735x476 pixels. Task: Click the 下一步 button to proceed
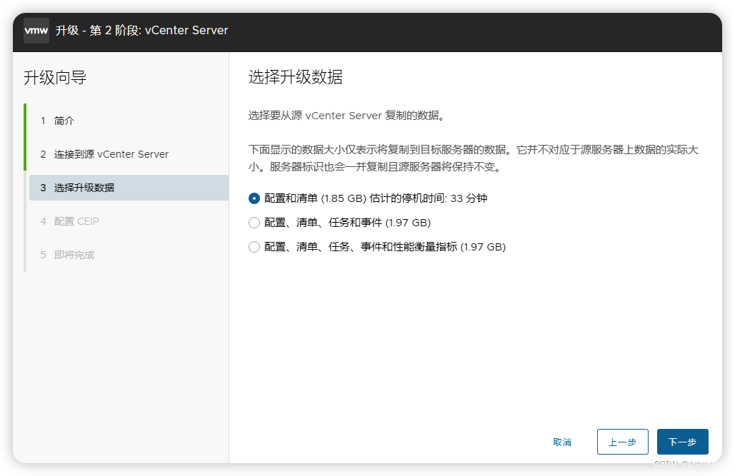(682, 442)
